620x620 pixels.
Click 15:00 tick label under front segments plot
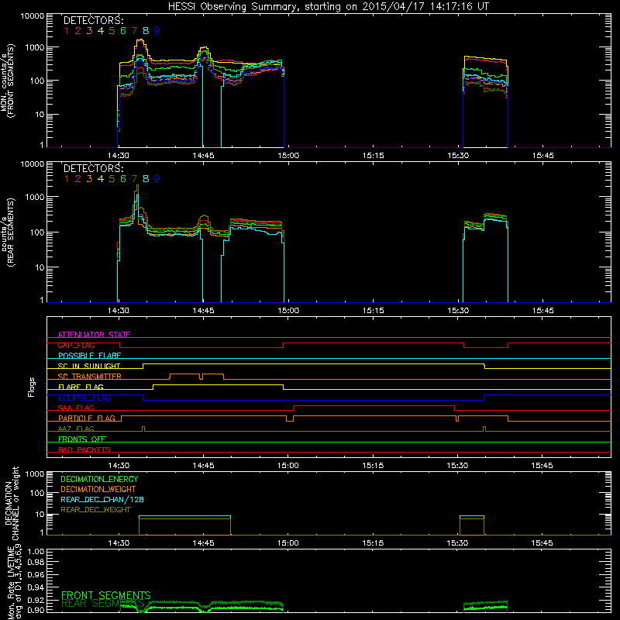click(288, 156)
